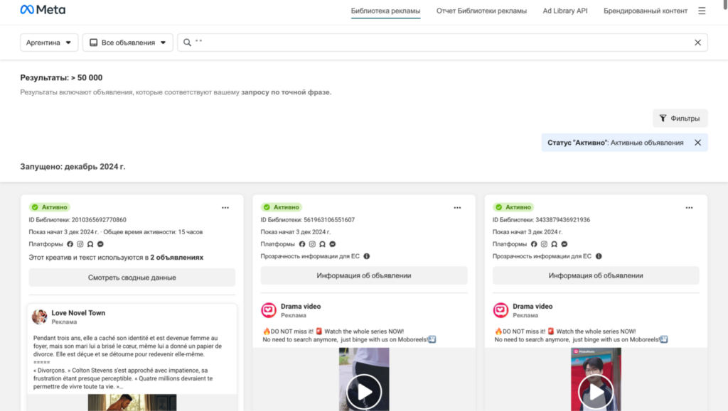Click Audience Network icon on ad 3433879436921936
The height and width of the screenshot is (411, 728).
tap(554, 244)
